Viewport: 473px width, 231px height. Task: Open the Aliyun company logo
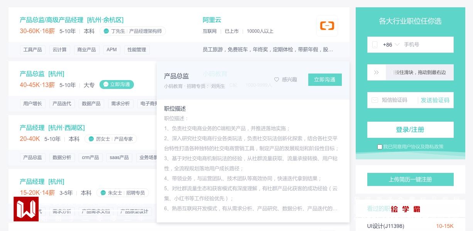click(x=327, y=26)
